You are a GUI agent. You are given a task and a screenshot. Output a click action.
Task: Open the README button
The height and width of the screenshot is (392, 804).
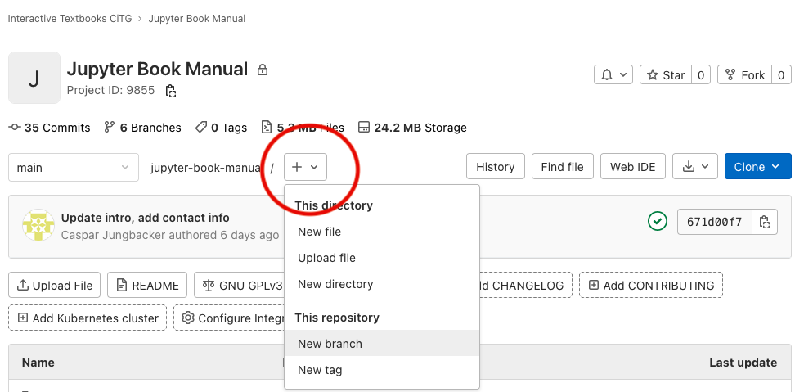coord(147,286)
